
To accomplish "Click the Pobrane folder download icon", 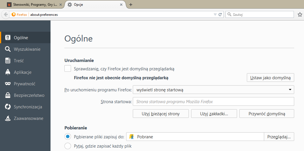I will [132, 137].
